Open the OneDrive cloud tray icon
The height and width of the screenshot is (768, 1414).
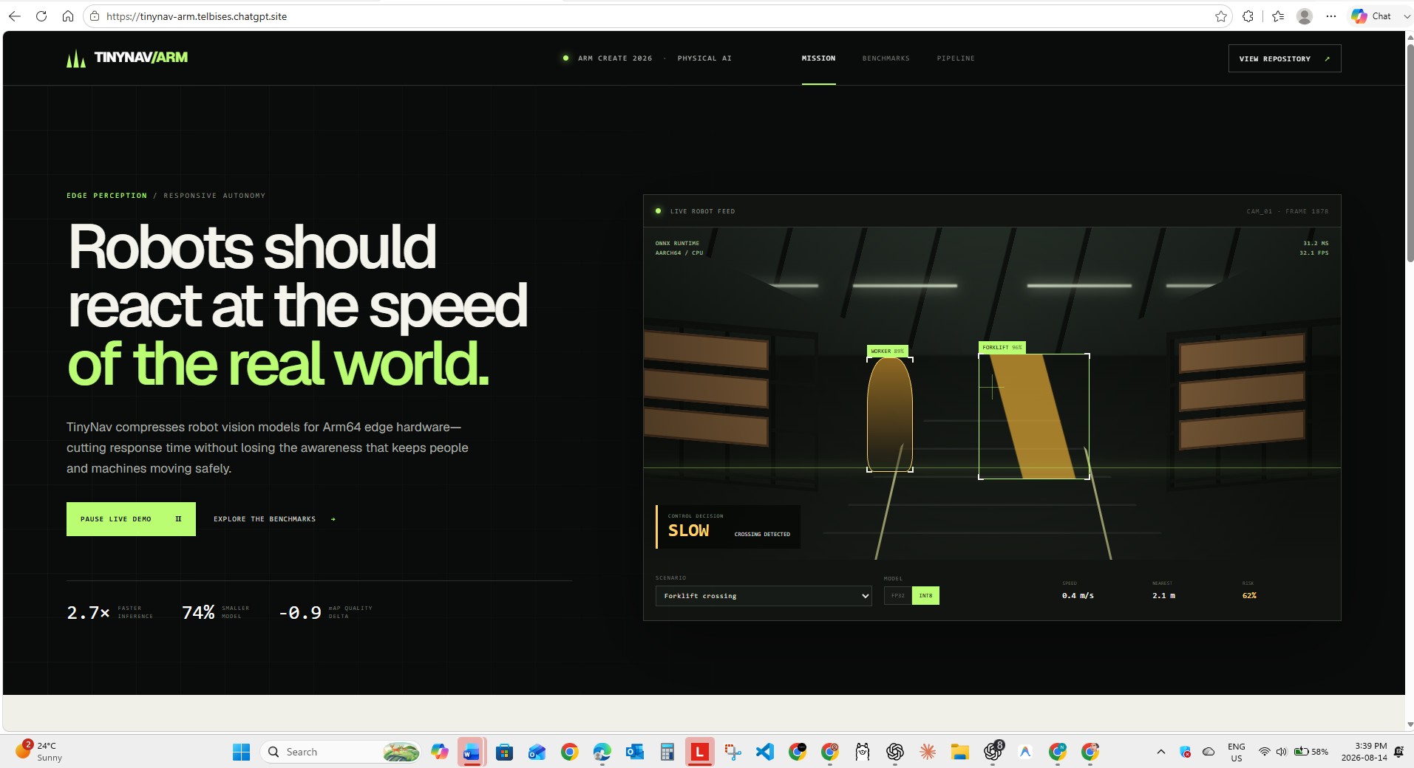[1209, 752]
